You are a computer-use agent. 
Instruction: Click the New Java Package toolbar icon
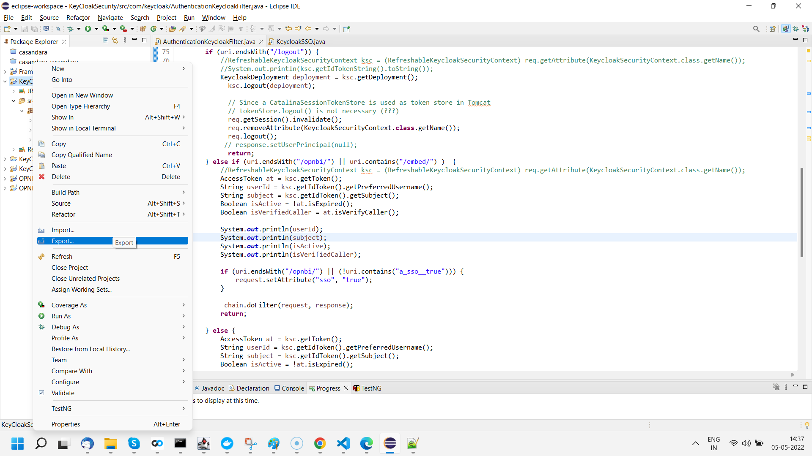pyautogui.click(x=143, y=29)
